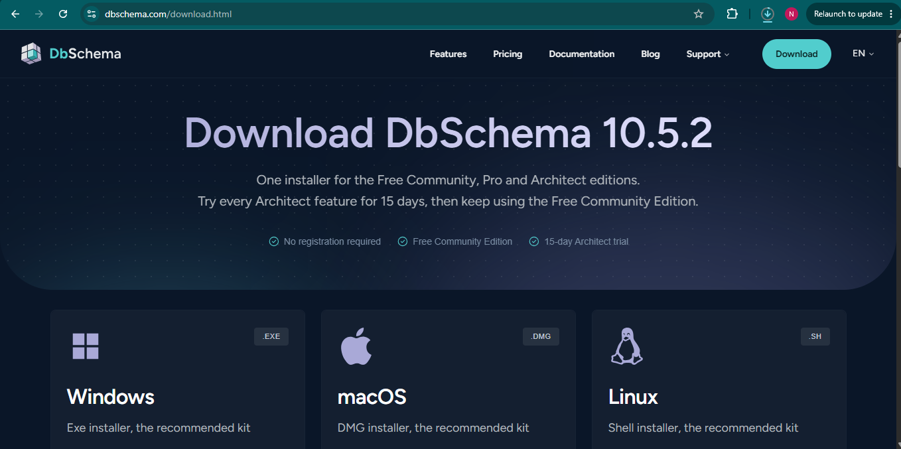Image resolution: width=901 pixels, height=449 pixels.
Task: Click the profile avatar labeled N
Action: click(791, 14)
